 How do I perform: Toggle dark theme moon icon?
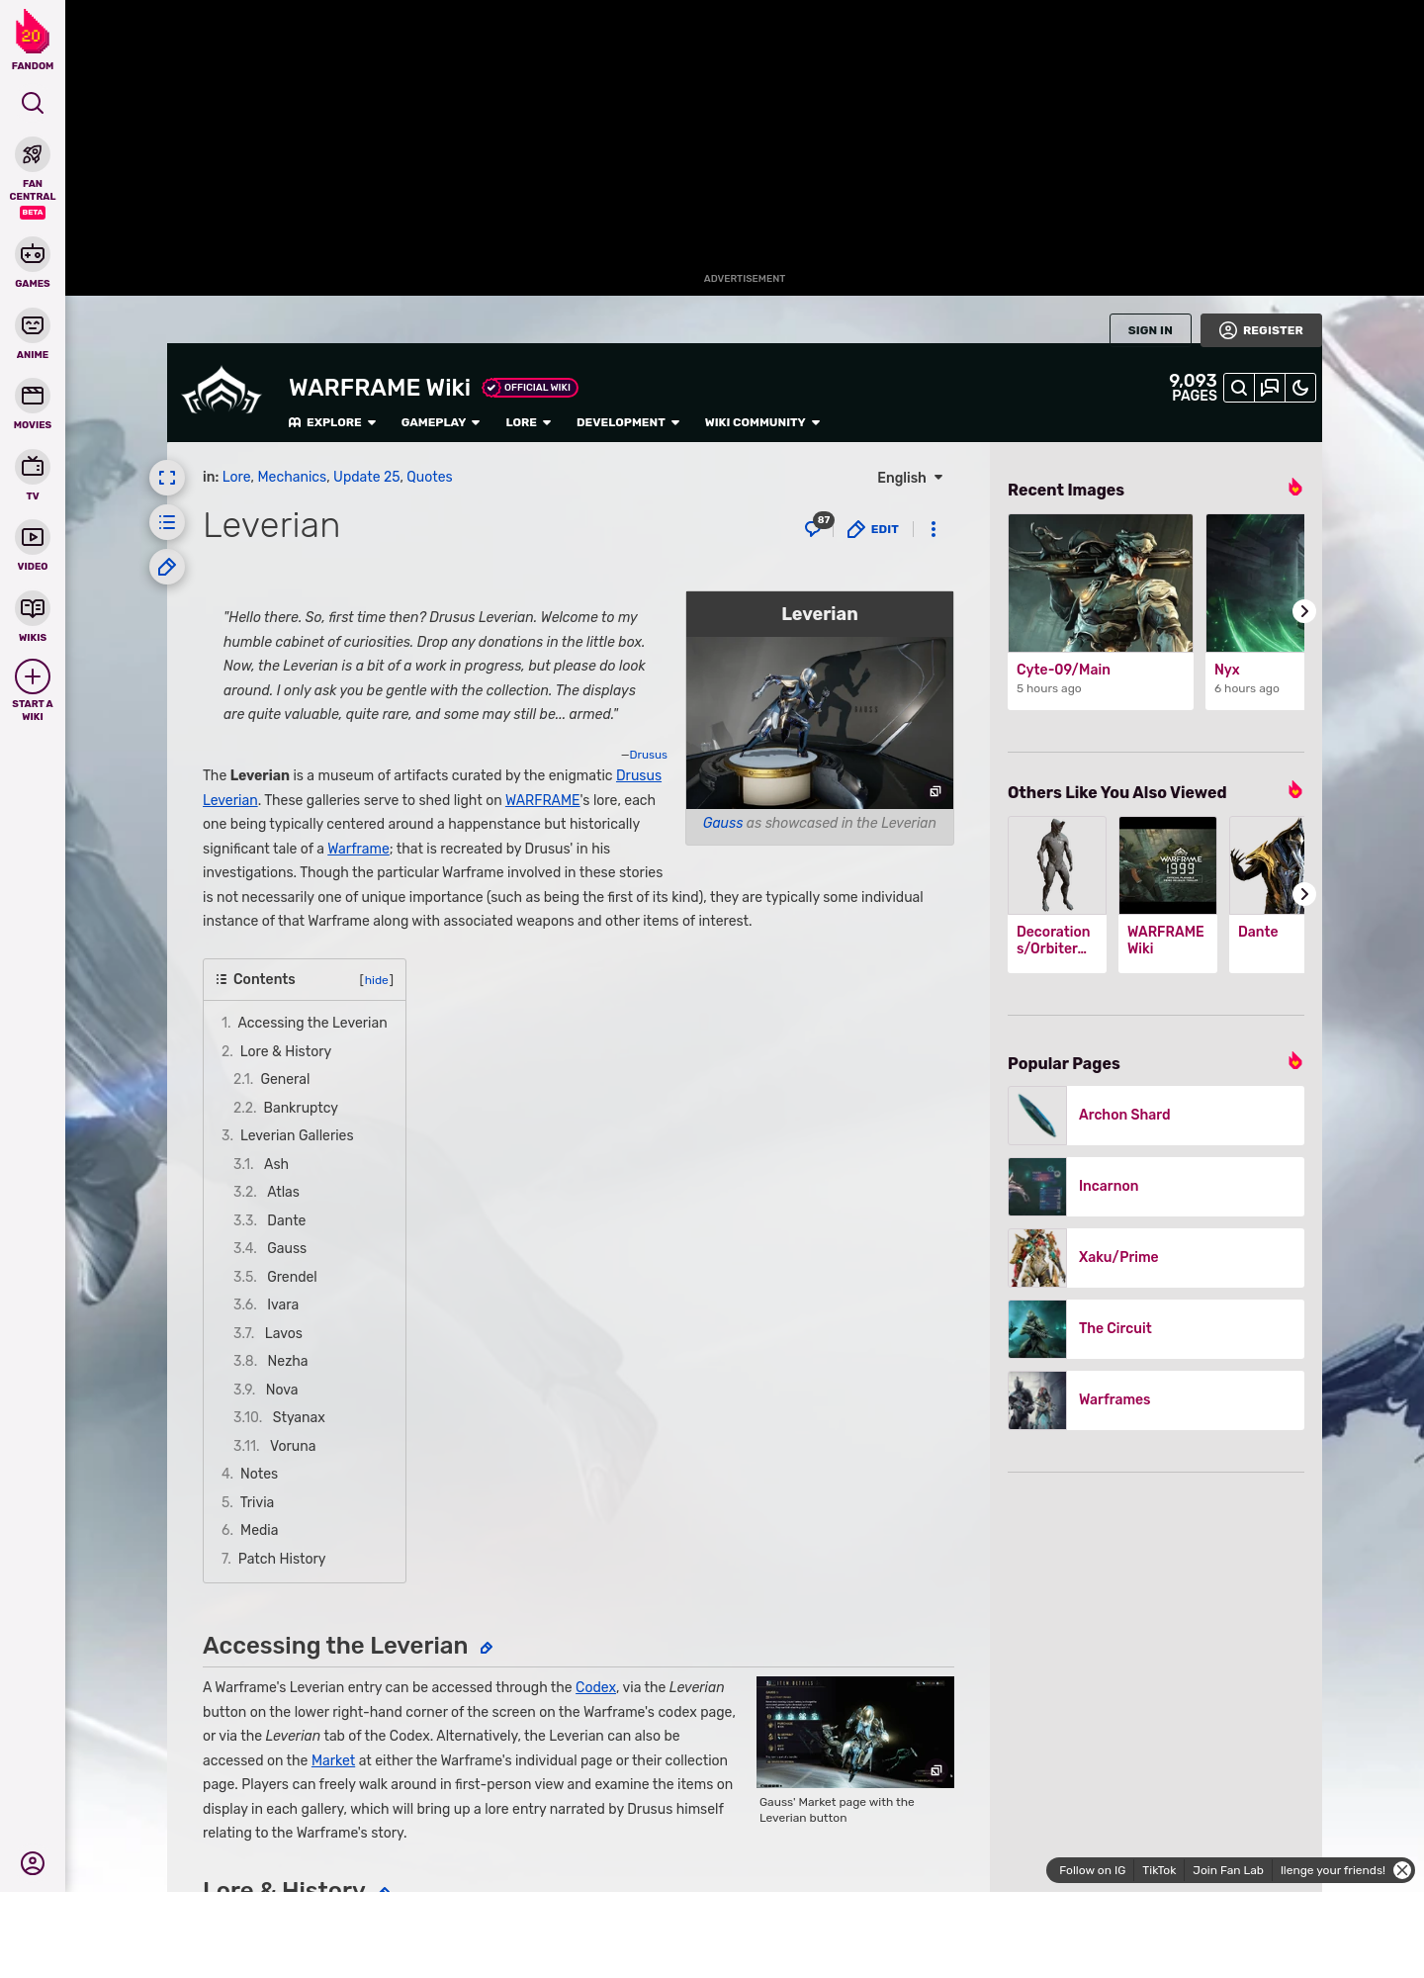pos(1300,388)
